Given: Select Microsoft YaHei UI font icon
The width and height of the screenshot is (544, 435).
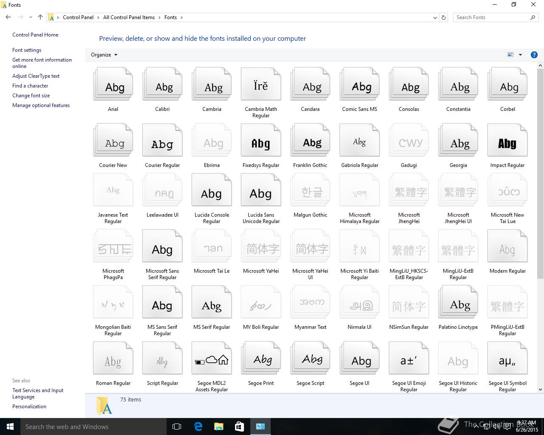Looking at the screenshot, I should (310, 246).
